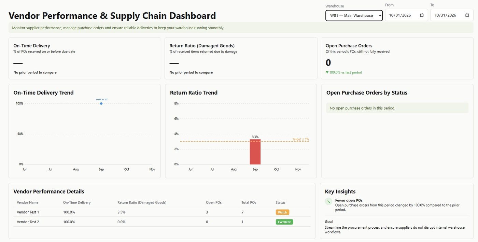
Task: Click the On-Time Delivery table column header
Action: pos(77,202)
